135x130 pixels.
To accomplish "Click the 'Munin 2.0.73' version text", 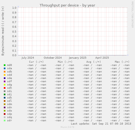I will tap(67, 127).
